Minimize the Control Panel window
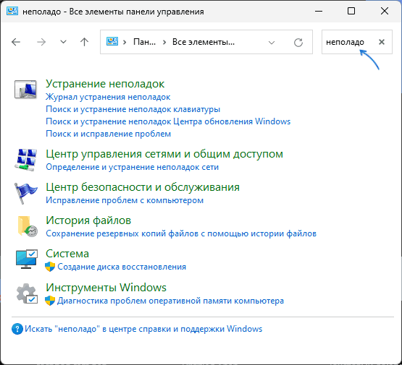 click(x=319, y=12)
